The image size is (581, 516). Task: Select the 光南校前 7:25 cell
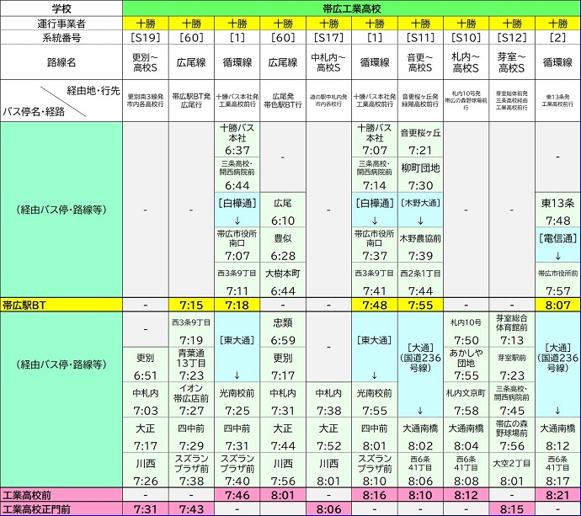click(237, 400)
